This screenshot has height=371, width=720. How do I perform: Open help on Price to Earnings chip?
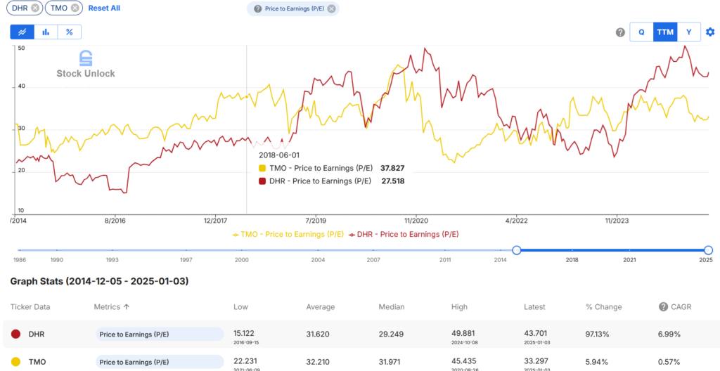tap(257, 8)
